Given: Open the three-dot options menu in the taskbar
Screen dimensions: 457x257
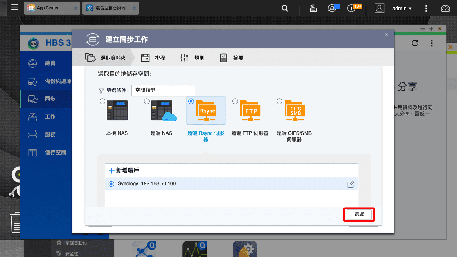Looking at the screenshot, I should tap(426, 8).
